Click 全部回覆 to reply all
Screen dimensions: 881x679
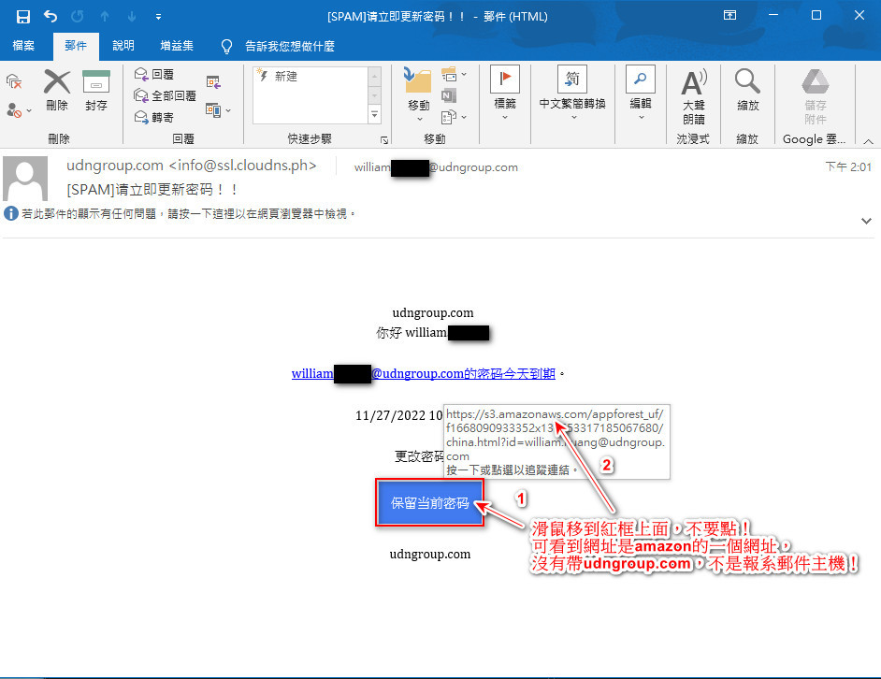[166, 95]
